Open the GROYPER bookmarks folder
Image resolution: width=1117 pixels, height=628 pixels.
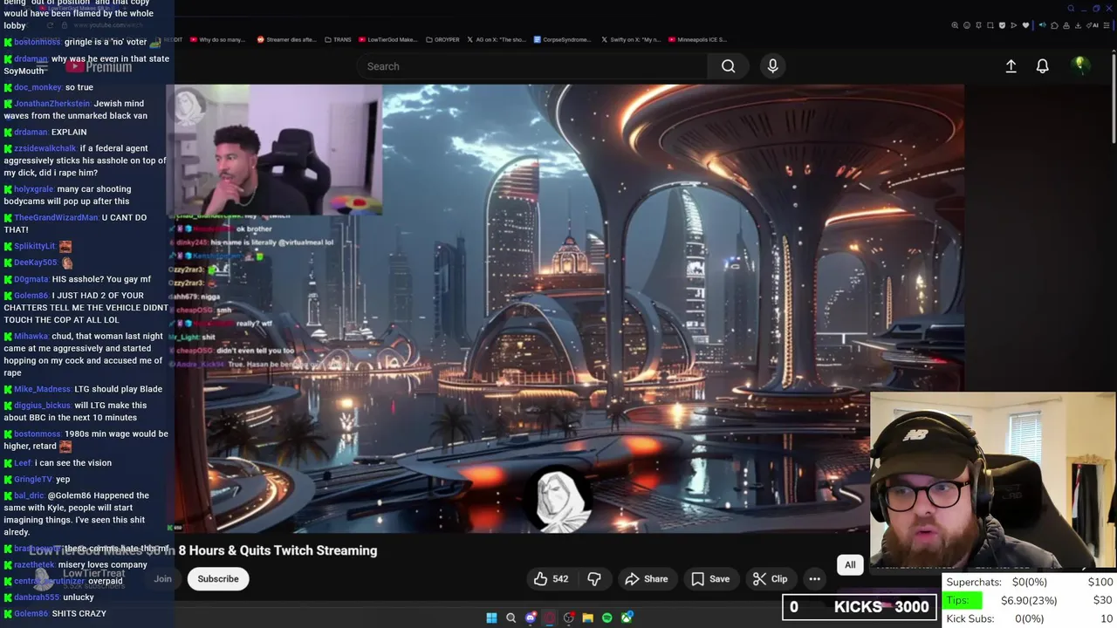(442, 39)
